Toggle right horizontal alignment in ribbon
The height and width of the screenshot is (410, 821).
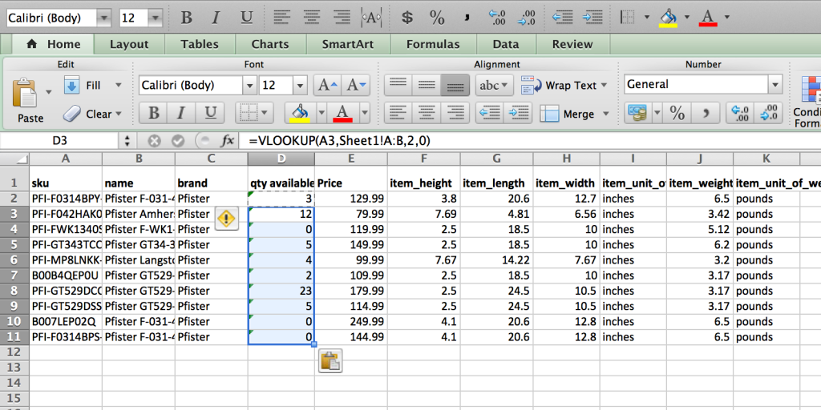[x=455, y=113]
